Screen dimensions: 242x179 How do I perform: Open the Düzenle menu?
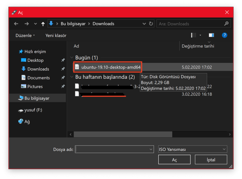click(x=25, y=36)
